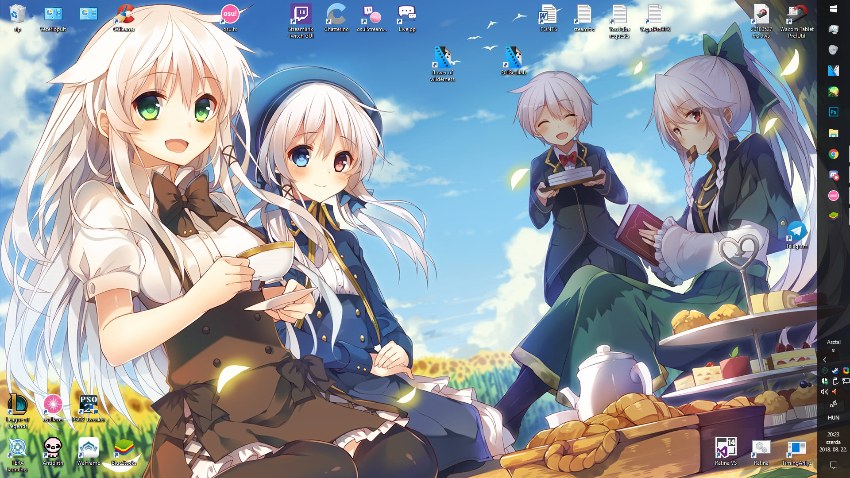This screenshot has width=850, height=478.
Task: Click the Asztal desktop toolbar label
Action: (x=834, y=342)
